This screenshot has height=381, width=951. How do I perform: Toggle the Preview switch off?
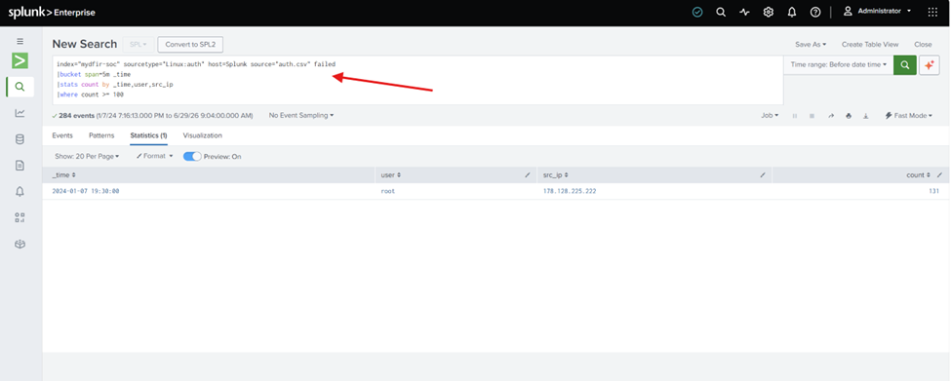(192, 156)
